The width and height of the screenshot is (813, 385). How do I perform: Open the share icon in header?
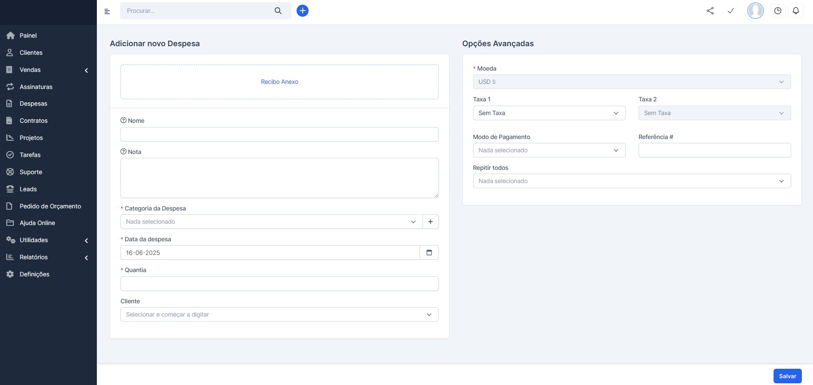tap(710, 11)
